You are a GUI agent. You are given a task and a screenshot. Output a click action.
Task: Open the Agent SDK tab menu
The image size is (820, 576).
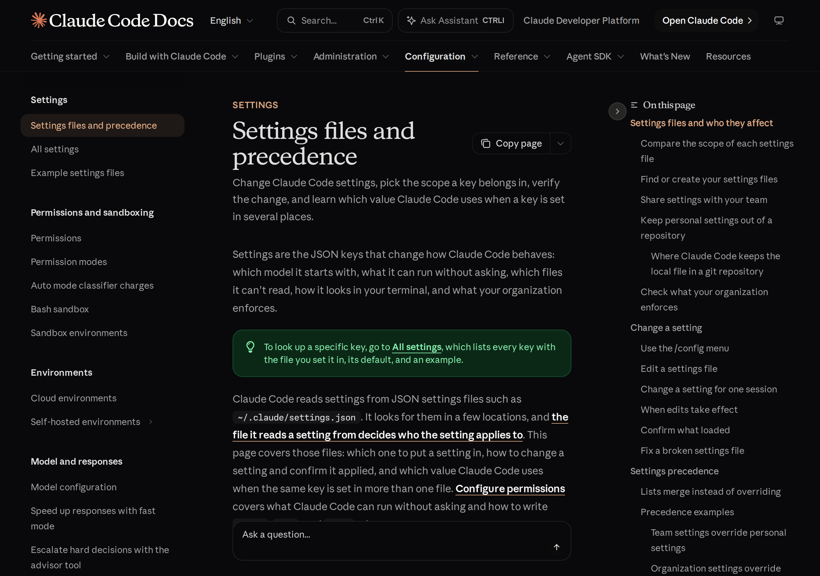click(595, 56)
